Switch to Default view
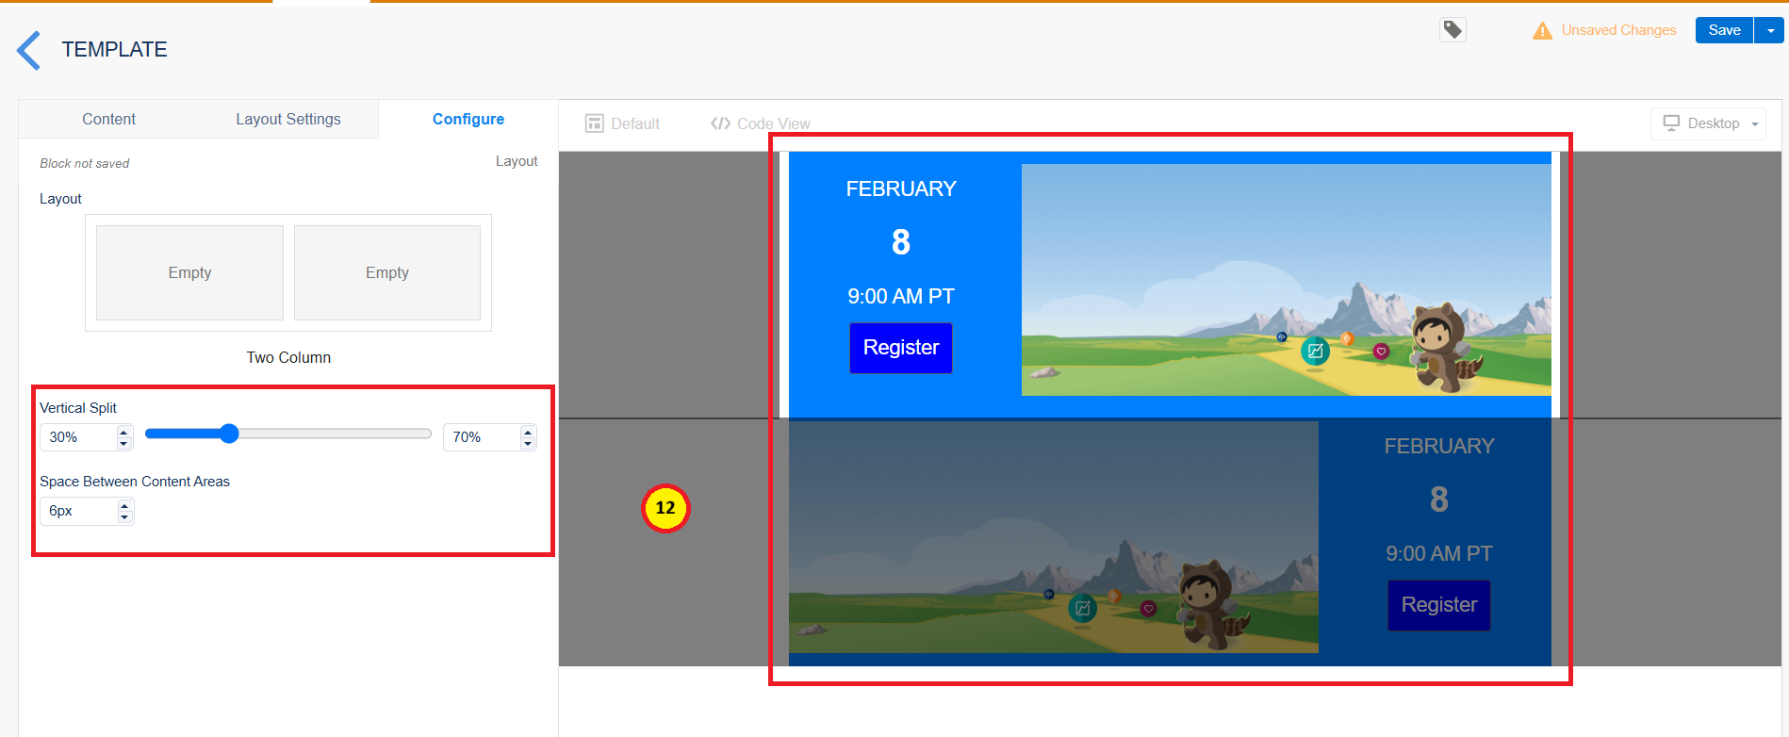This screenshot has width=1789, height=737. coord(622,123)
